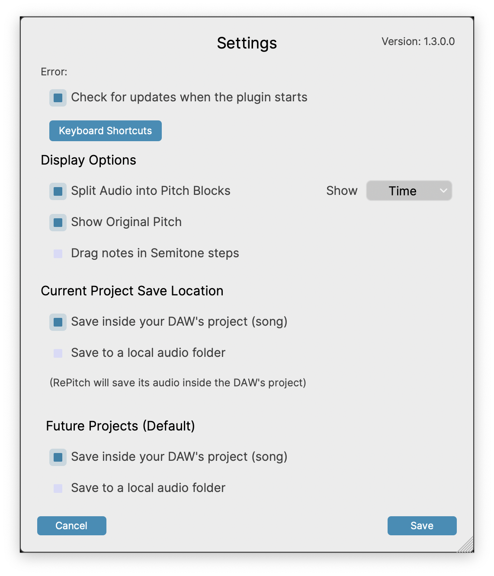This screenshot has width=494, height=576.
Task: Disable Split Audio into Pitch Blocks
Action: tap(58, 191)
